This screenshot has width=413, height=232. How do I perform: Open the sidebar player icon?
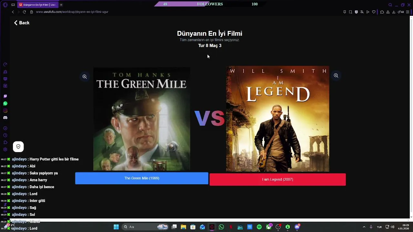pyautogui.click(x=5, y=128)
